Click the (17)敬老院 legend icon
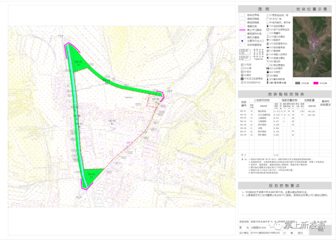This screenshot has width=336, height=240. click(x=267, y=51)
